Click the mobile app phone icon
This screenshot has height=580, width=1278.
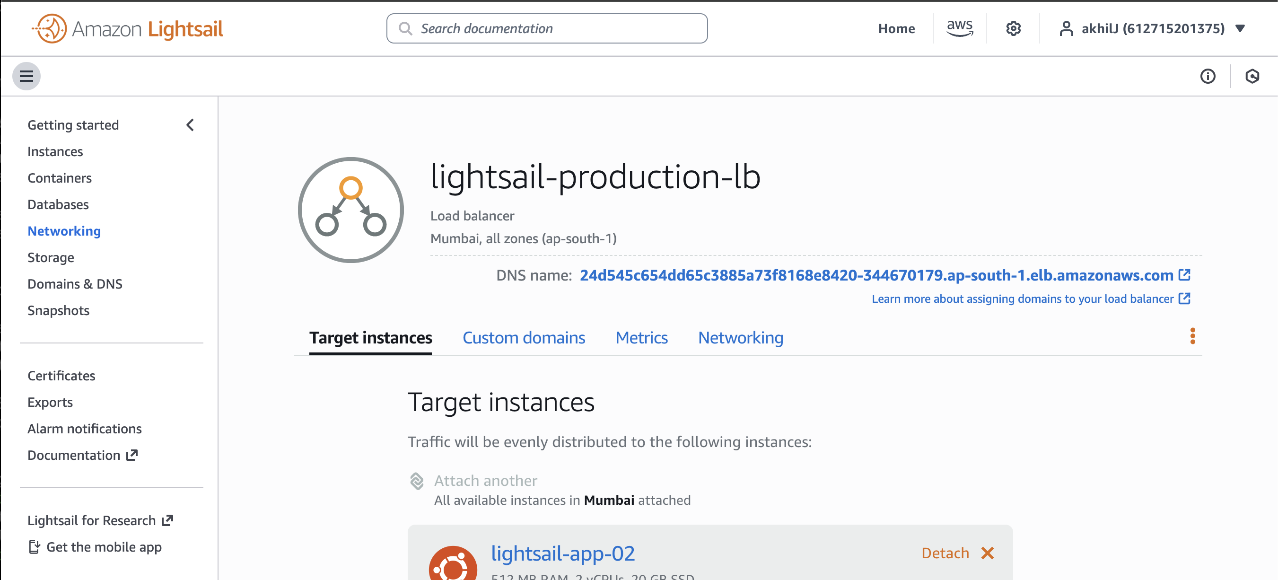[34, 547]
